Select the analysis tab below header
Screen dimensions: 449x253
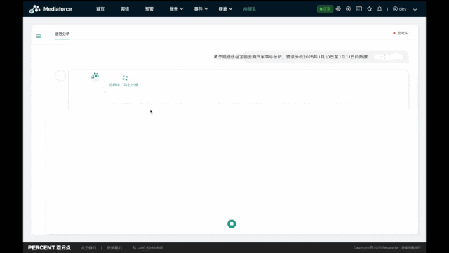point(62,34)
